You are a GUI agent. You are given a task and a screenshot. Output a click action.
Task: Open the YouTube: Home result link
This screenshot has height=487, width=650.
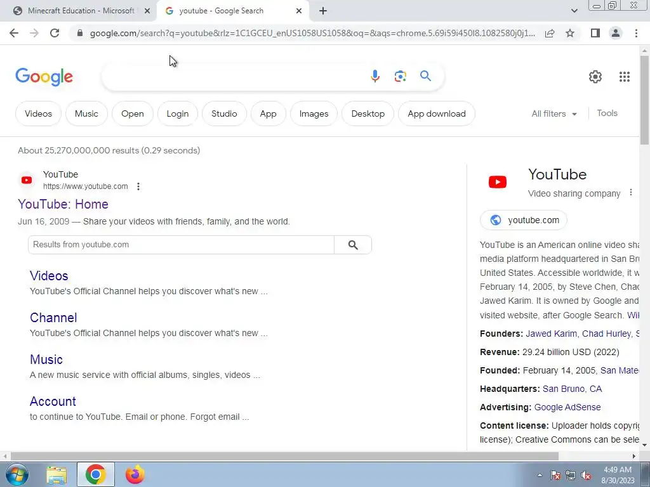[63, 204]
